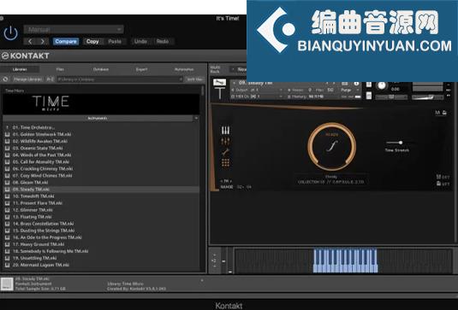
Task: Select 10. Timeshift TM.nki
Action: coord(33,196)
